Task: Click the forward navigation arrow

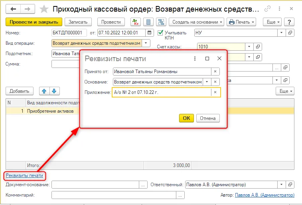Action: coord(28,9)
